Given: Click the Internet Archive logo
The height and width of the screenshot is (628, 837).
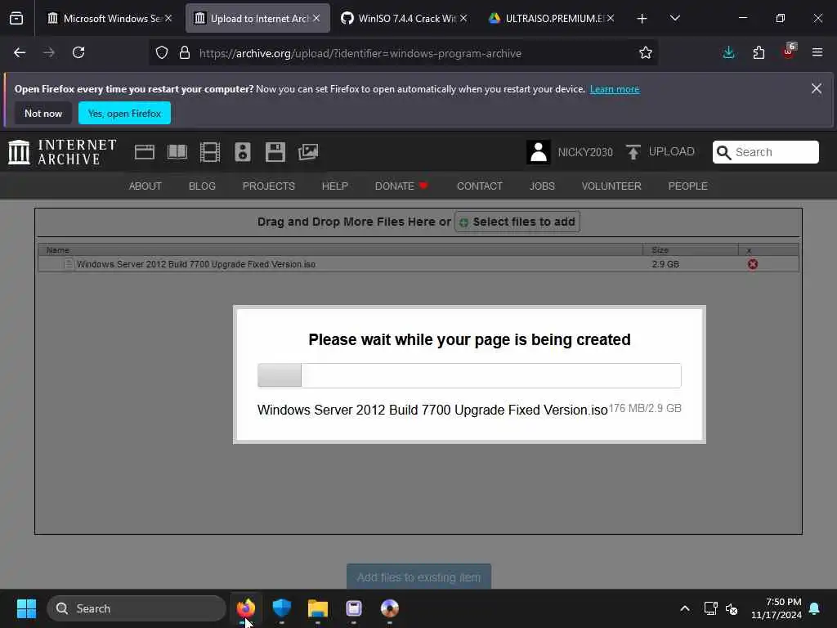Looking at the screenshot, I should [x=62, y=152].
